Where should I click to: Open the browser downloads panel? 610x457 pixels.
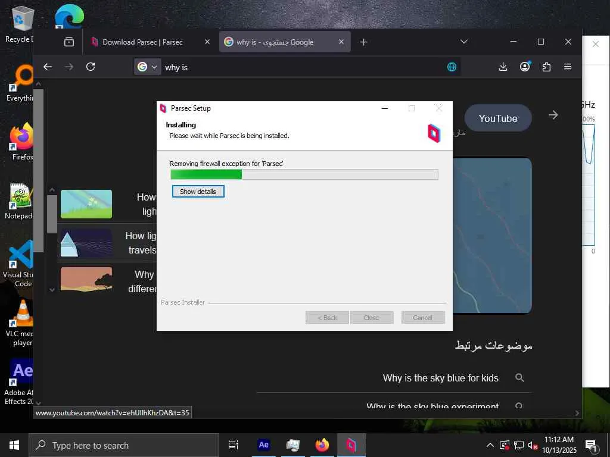pyautogui.click(x=503, y=67)
